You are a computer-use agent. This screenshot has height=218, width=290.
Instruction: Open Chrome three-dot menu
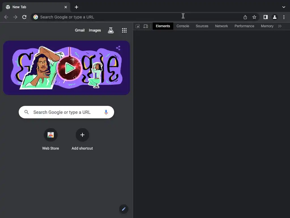[x=284, y=17]
